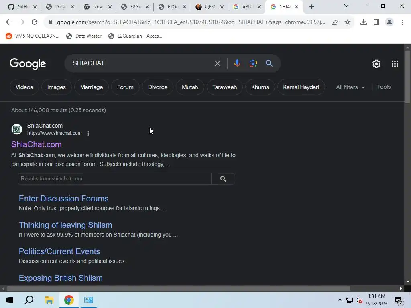This screenshot has height=308, width=411.
Task: Open Thinking of leaving Shiism link
Action: (65, 225)
